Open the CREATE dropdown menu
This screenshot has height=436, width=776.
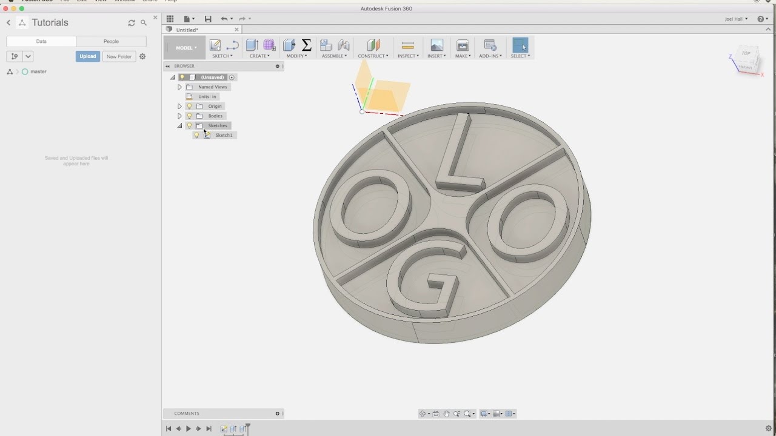tap(259, 56)
